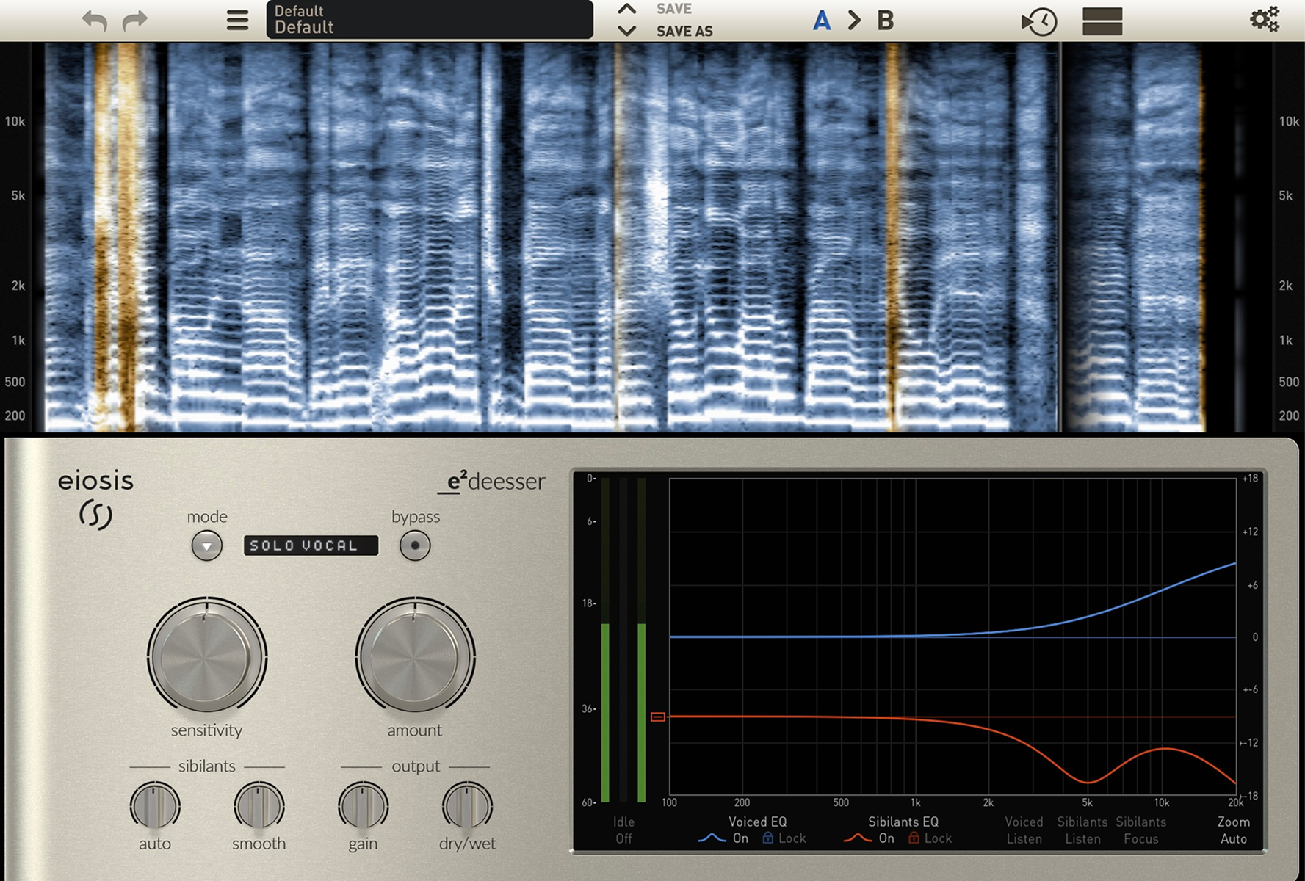The image size is (1305, 881).
Task: Click the next preset down chevron
Action: [x=626, y=31]
